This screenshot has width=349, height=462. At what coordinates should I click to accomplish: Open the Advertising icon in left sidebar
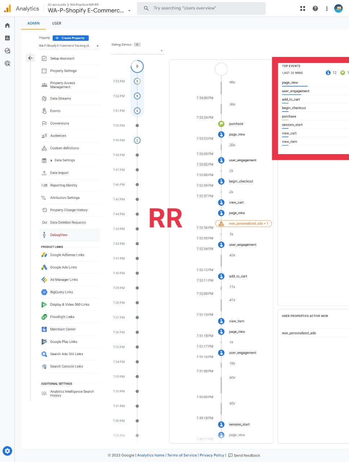7,64
